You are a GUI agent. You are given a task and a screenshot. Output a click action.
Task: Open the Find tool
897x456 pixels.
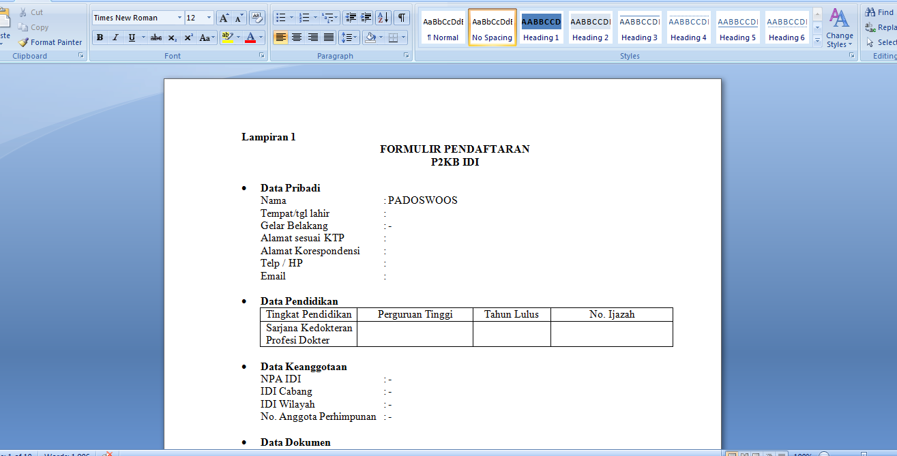pyautogui.click(x=878, y=12)
